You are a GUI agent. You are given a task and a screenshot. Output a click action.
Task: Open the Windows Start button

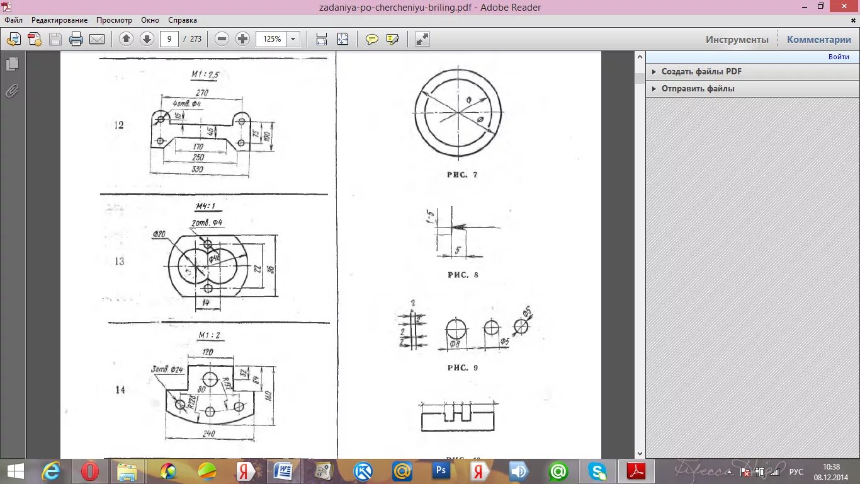tap(15, 471)
